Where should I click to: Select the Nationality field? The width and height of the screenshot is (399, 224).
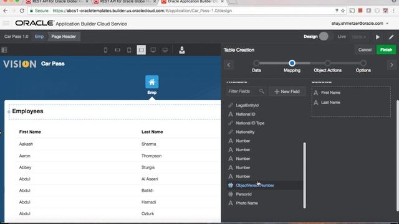coord(245,132)
